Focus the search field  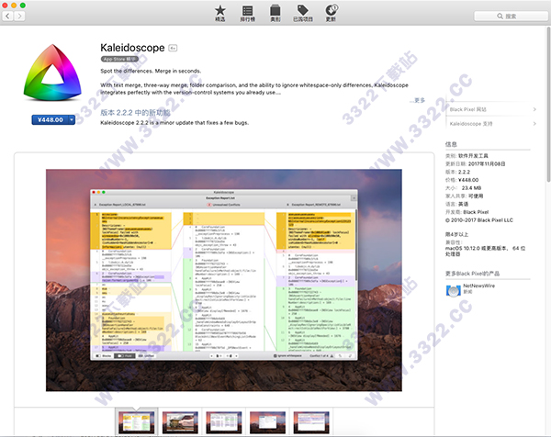pyautogui.click(x=511, y=17)
